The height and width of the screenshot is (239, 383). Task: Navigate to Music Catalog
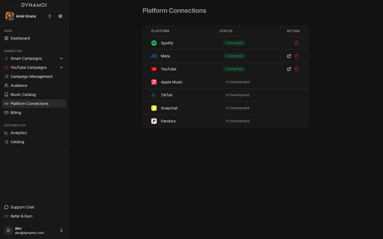(x=23, y=95)
